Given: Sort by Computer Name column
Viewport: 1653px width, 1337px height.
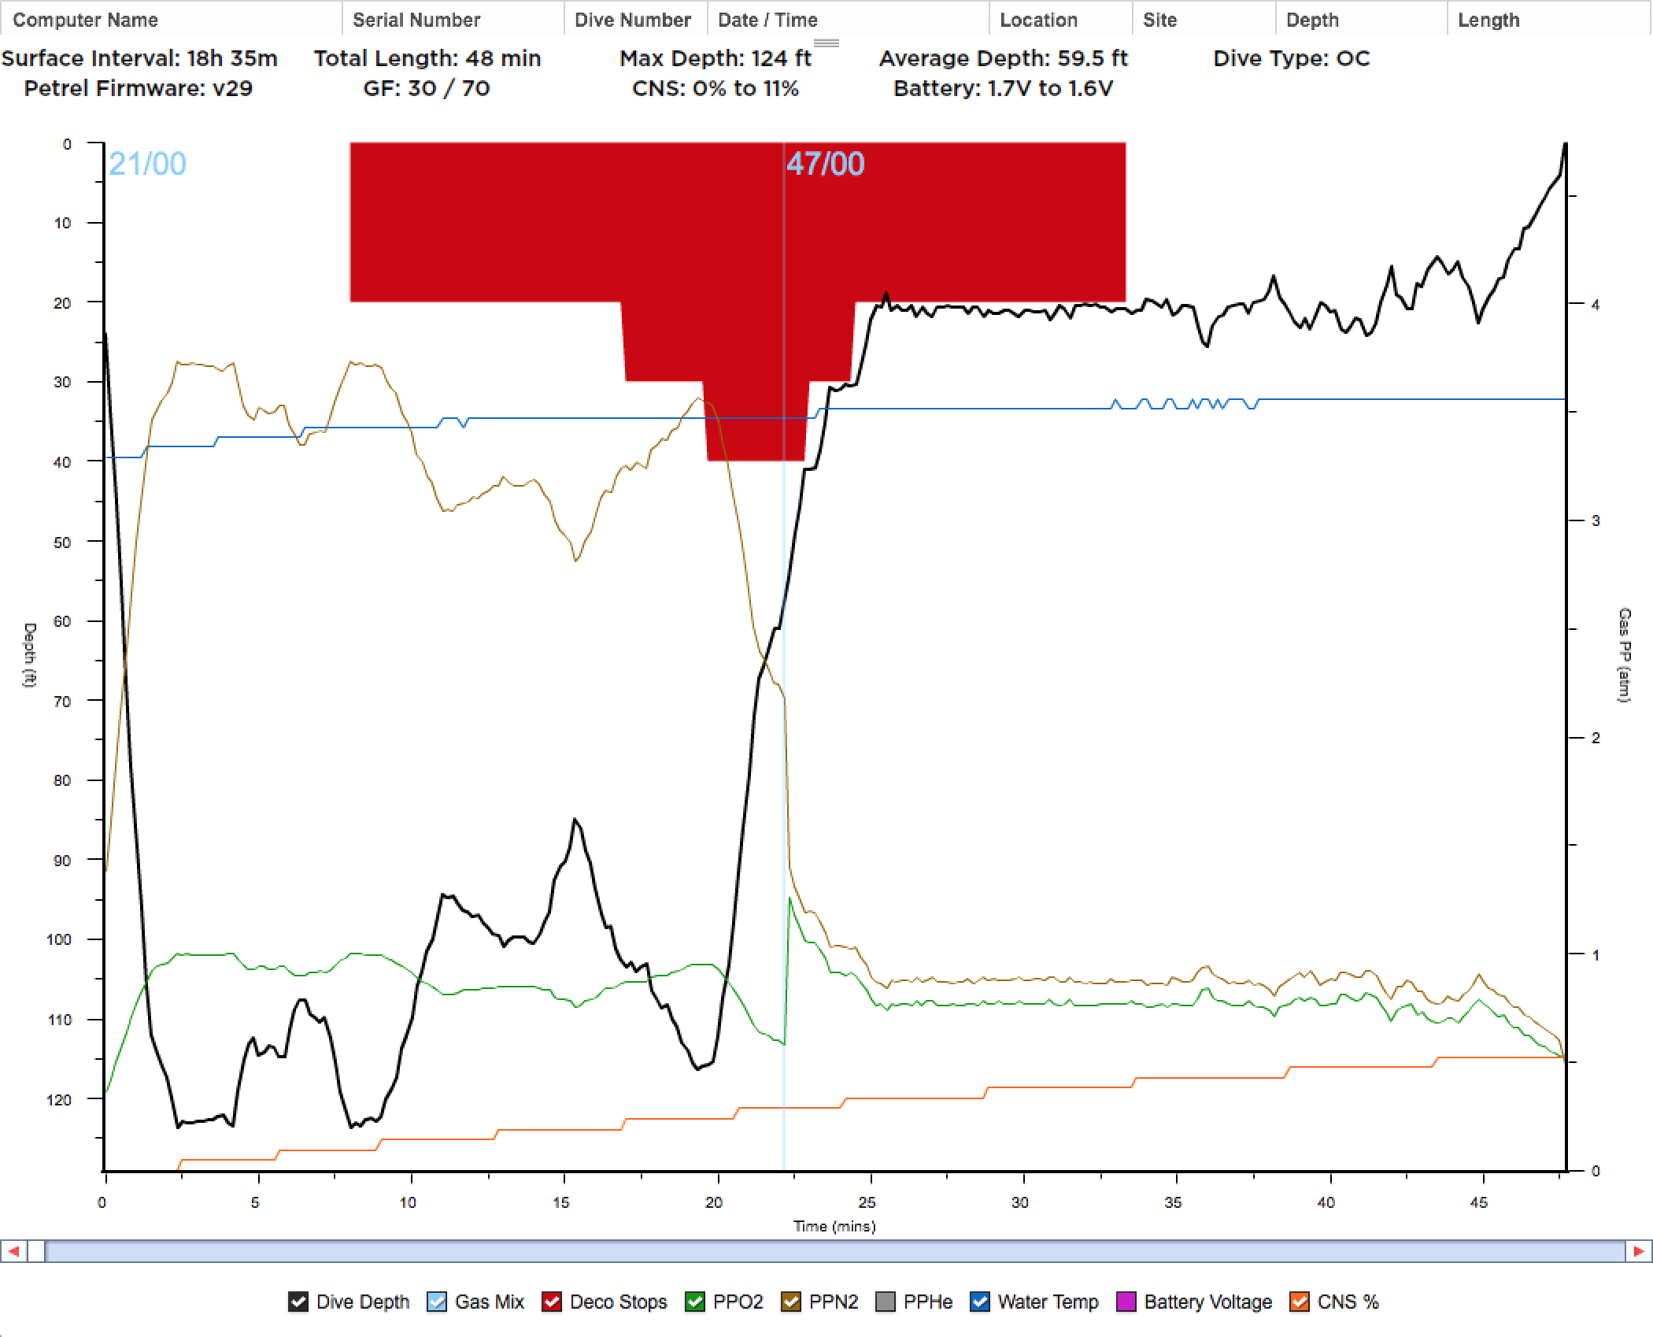Looking at the screenshot, I should pos(85,20).
